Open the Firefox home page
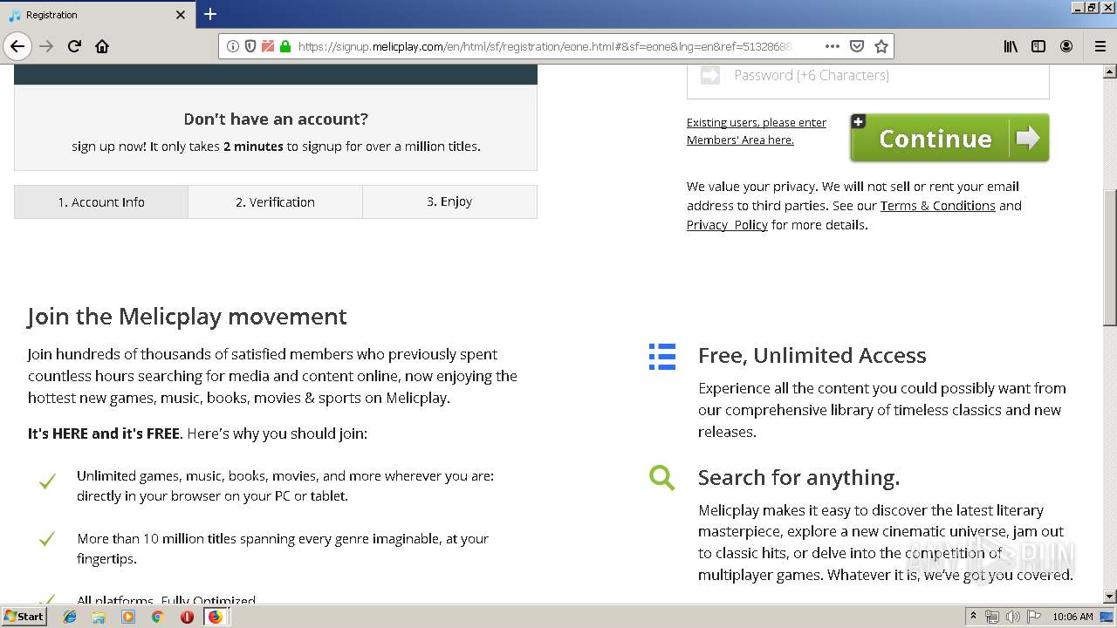1117x628 pixels. (102, 46)
